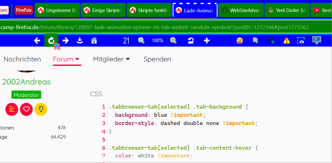Viewport: 332px width, 163px height.
Task: Click the undo closed tab arrow icon
Action: click(x=191, y=41)
